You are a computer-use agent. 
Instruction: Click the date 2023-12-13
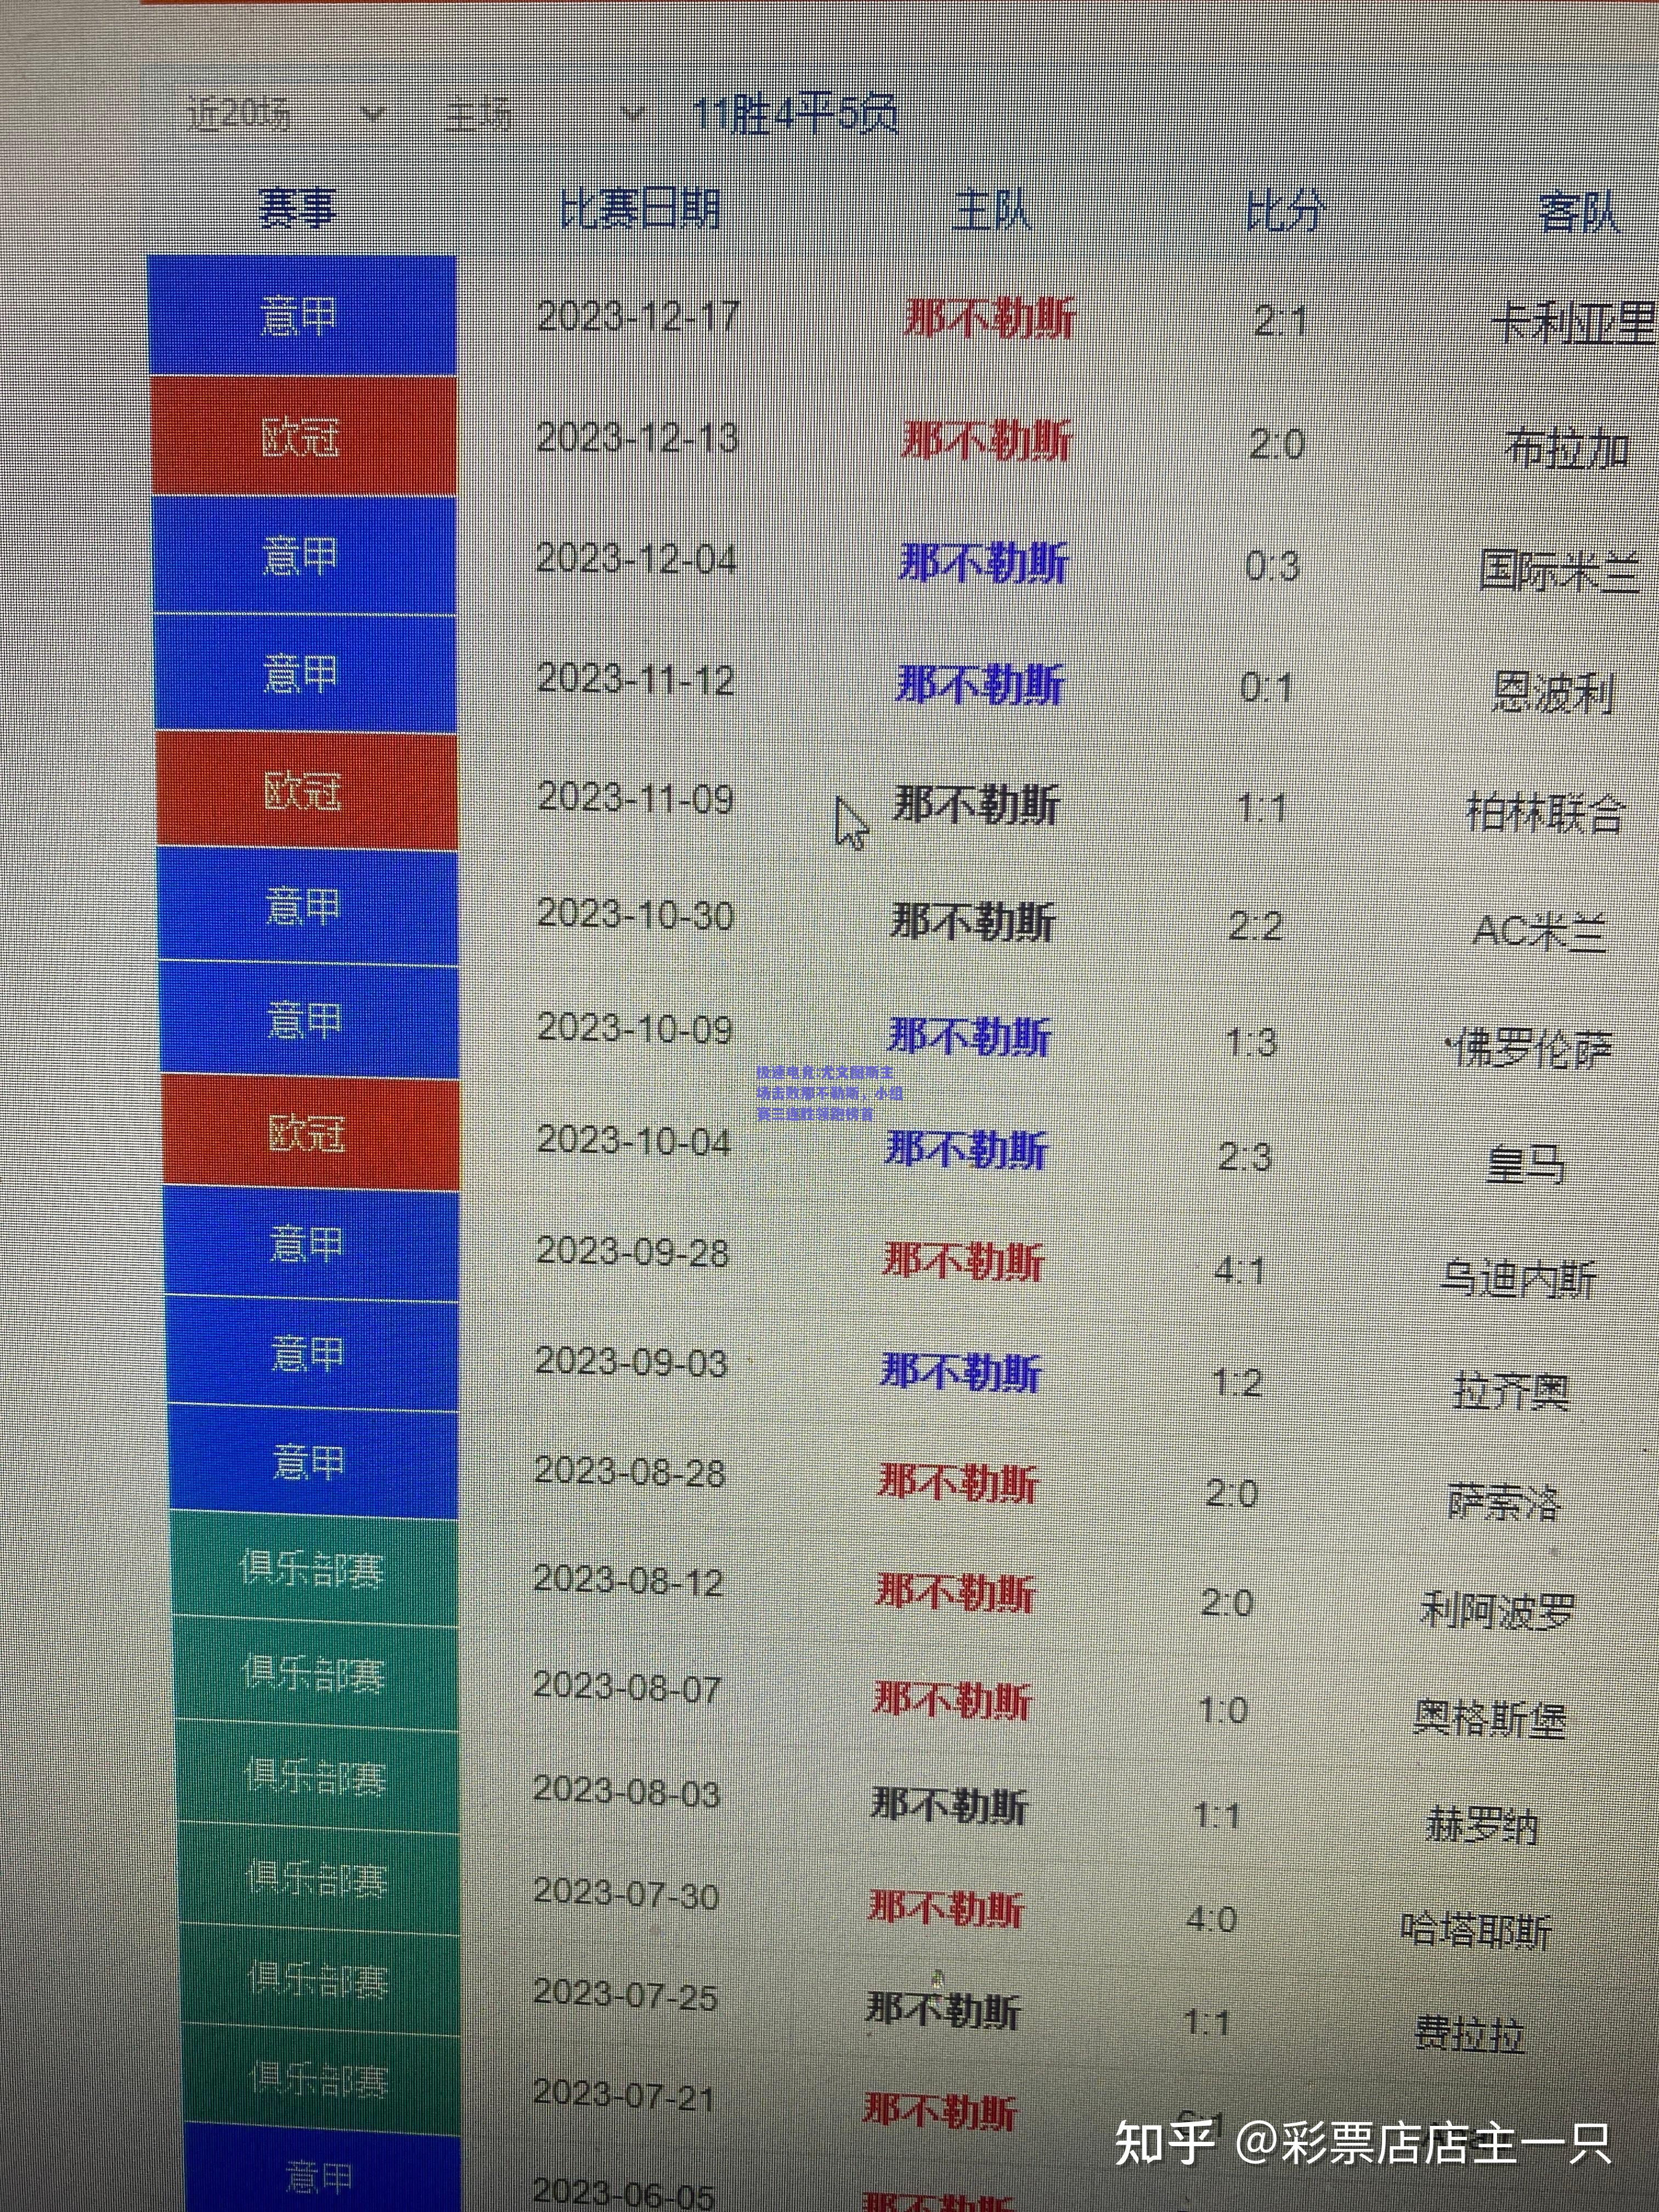637,437
